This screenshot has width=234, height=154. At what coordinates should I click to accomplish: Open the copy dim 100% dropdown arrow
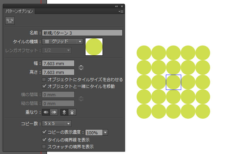pyautogui.click(x=105, y=132)
